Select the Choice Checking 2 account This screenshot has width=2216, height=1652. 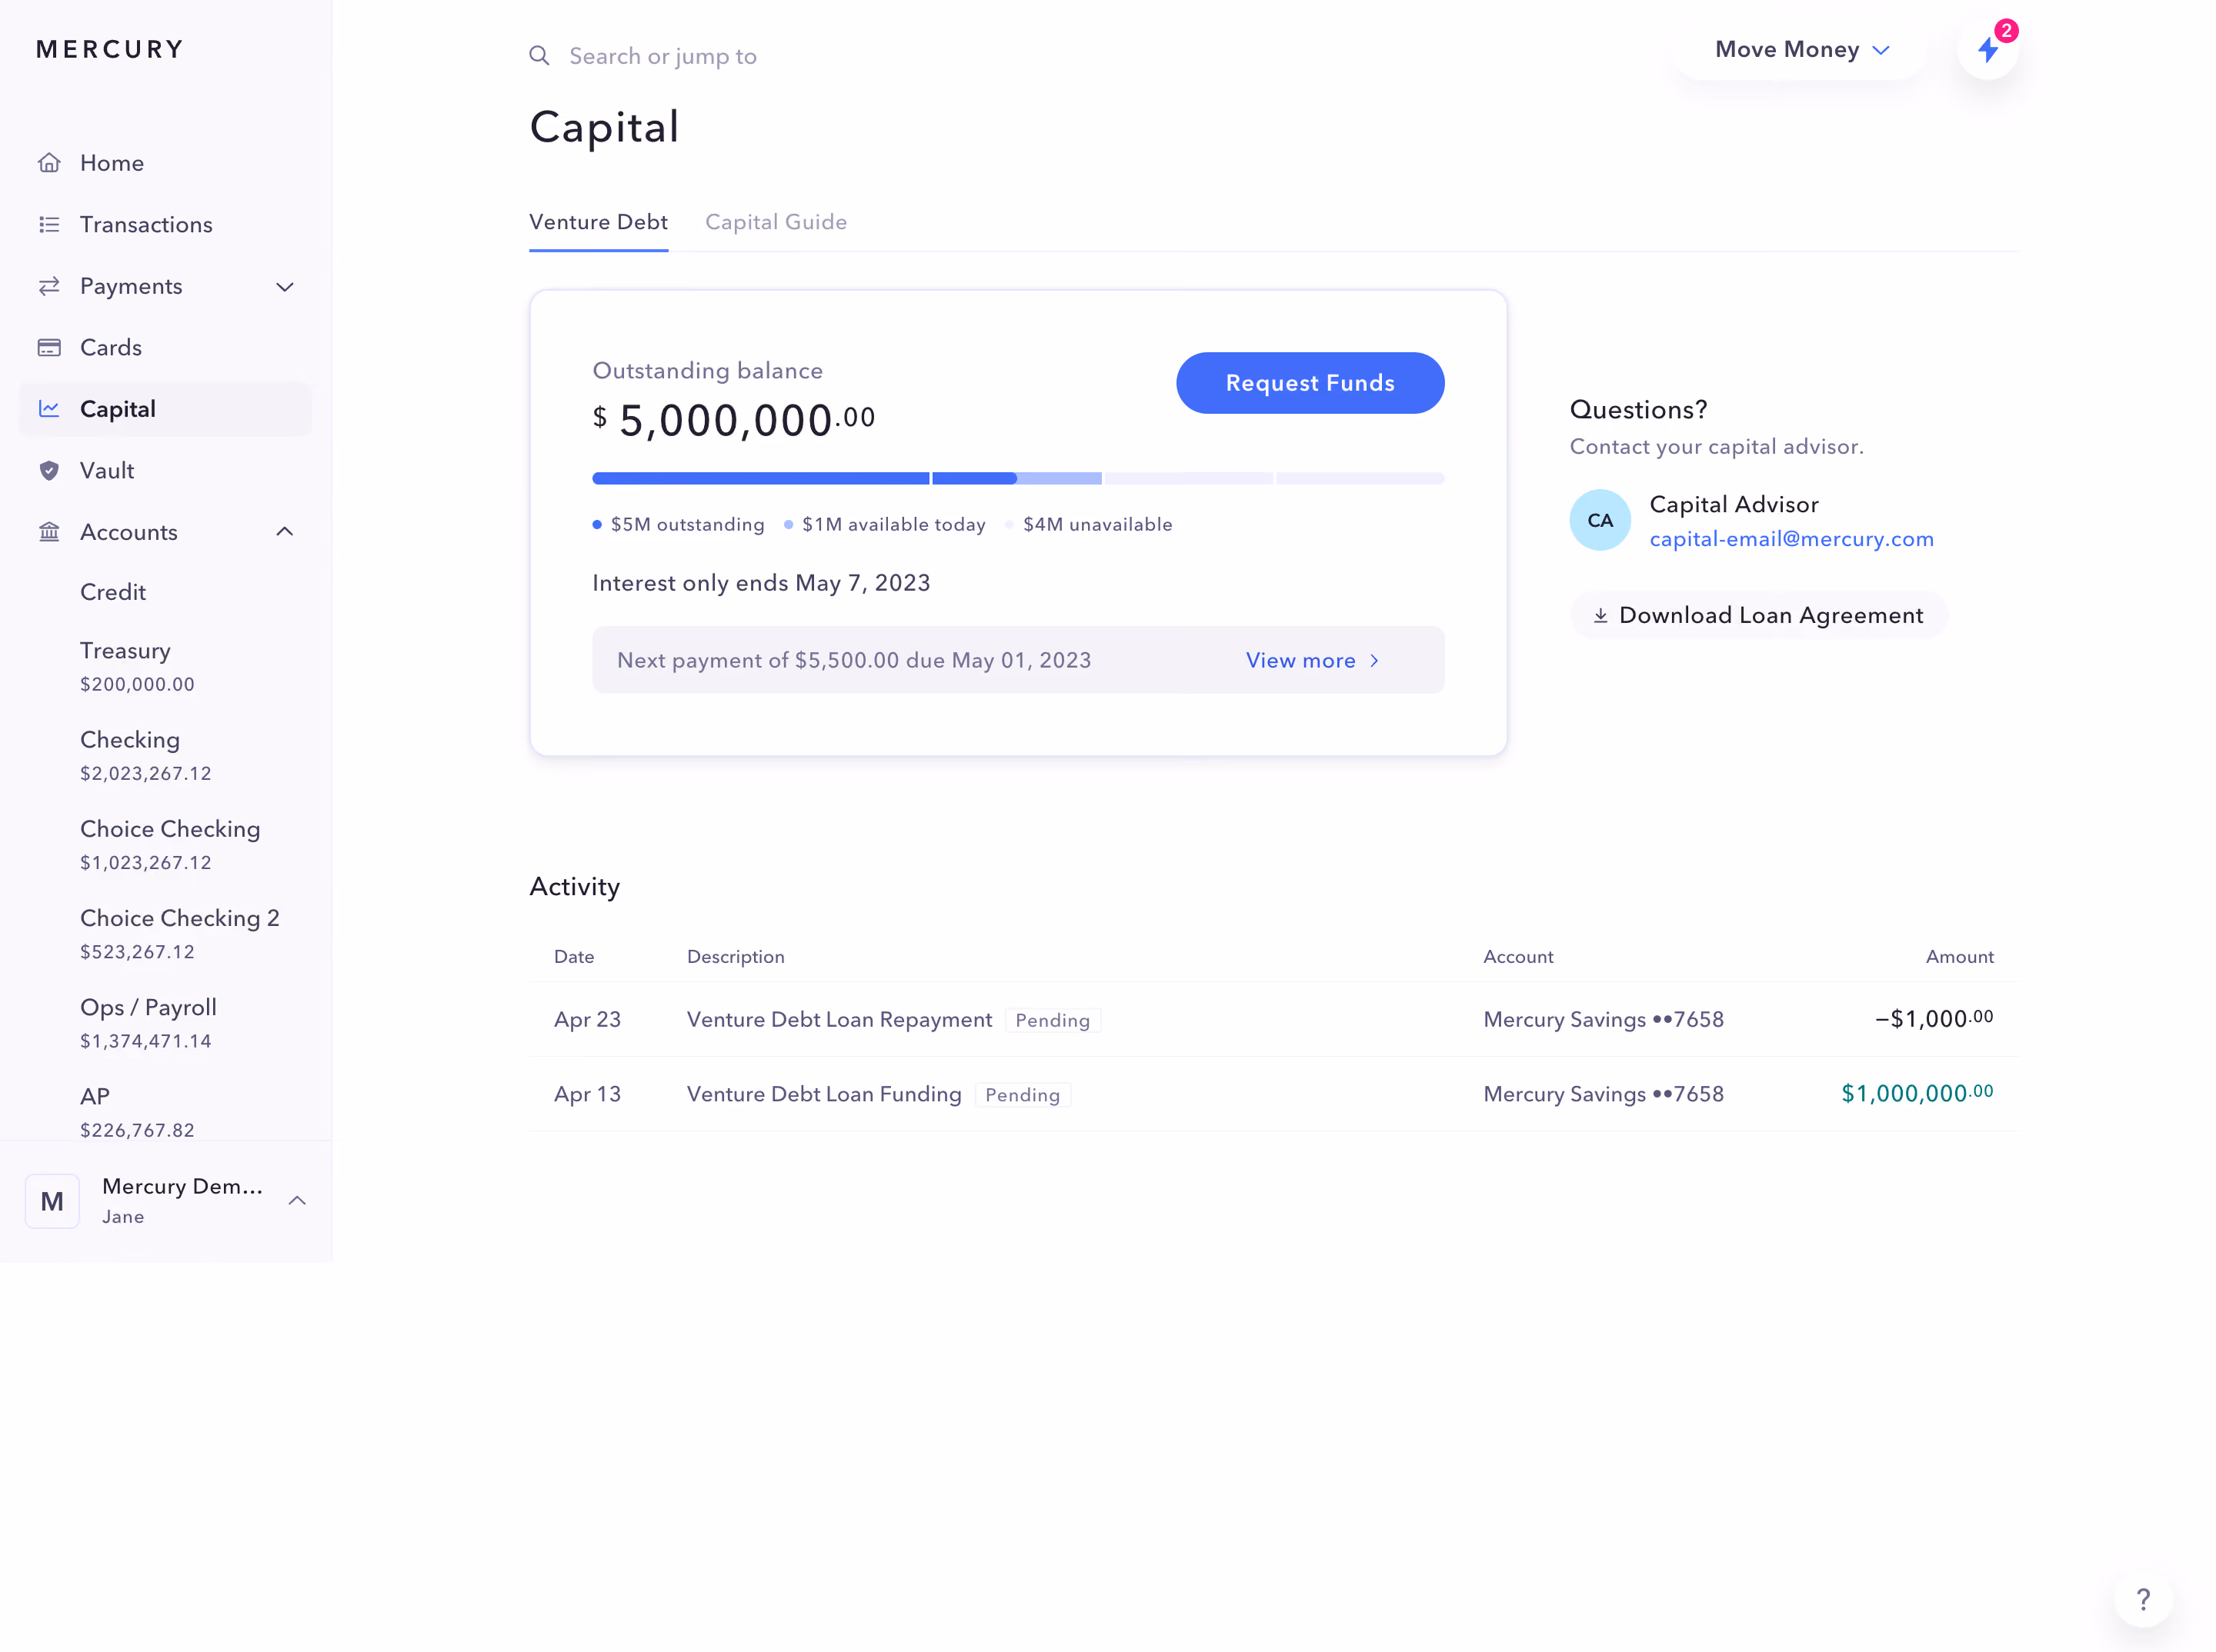pos(180,934)
